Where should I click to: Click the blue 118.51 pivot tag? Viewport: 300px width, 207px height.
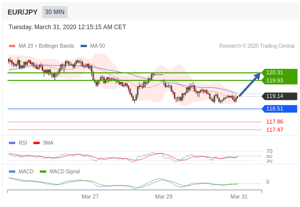click(279, 109)
